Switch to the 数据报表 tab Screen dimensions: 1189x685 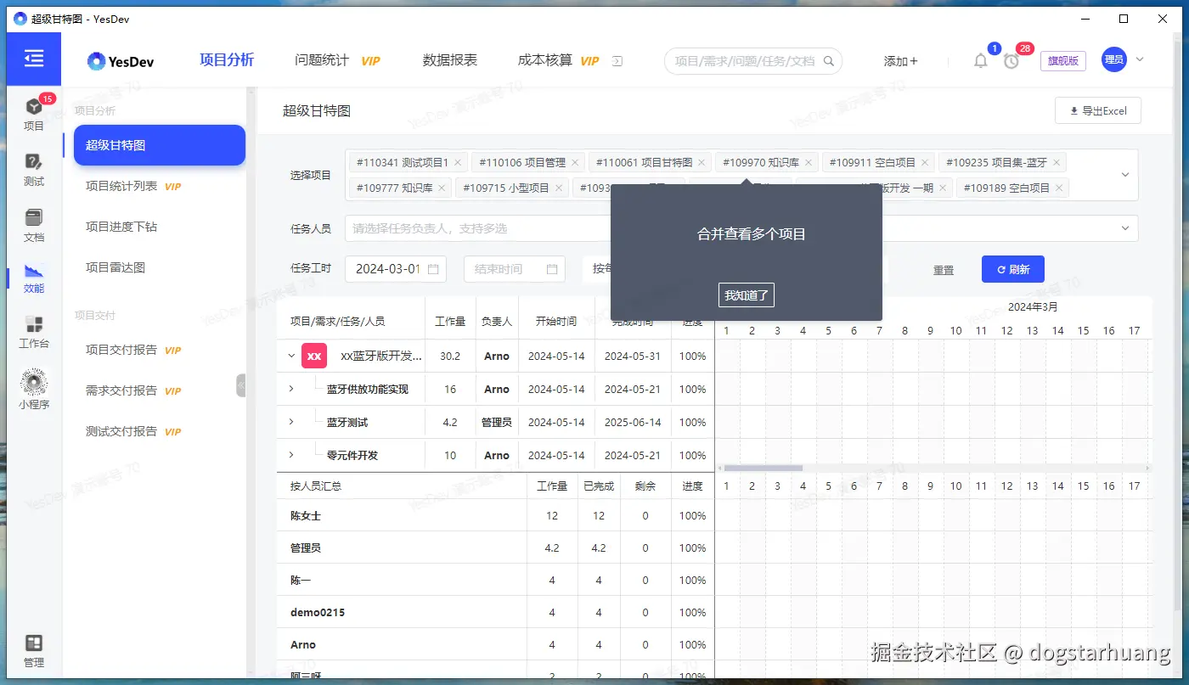[450, 60]
